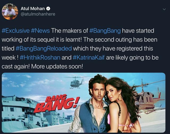Click the verified badge beside Atul Mohan
Screen dimensions: 170x134
click(x=48, y=8)
